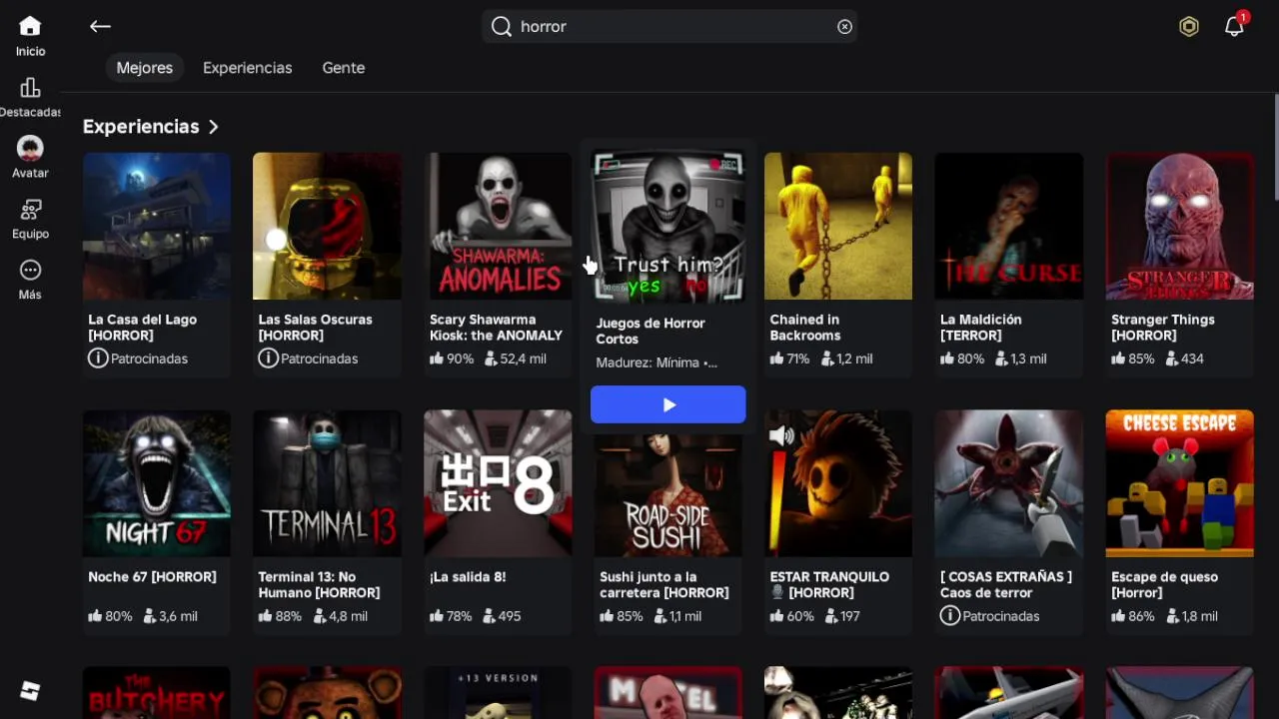Click the vertical scrollbar
This screenshot has height=719, width=1279.
(x=1276, y=148)
